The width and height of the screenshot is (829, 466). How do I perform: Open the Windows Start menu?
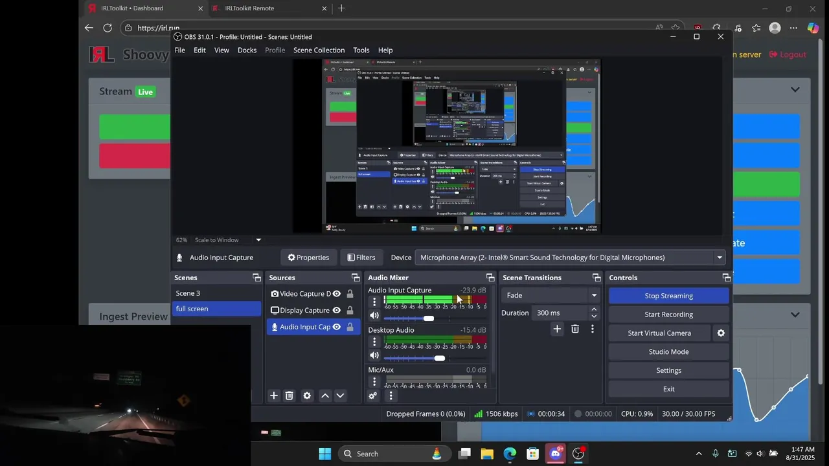[325, 454]
